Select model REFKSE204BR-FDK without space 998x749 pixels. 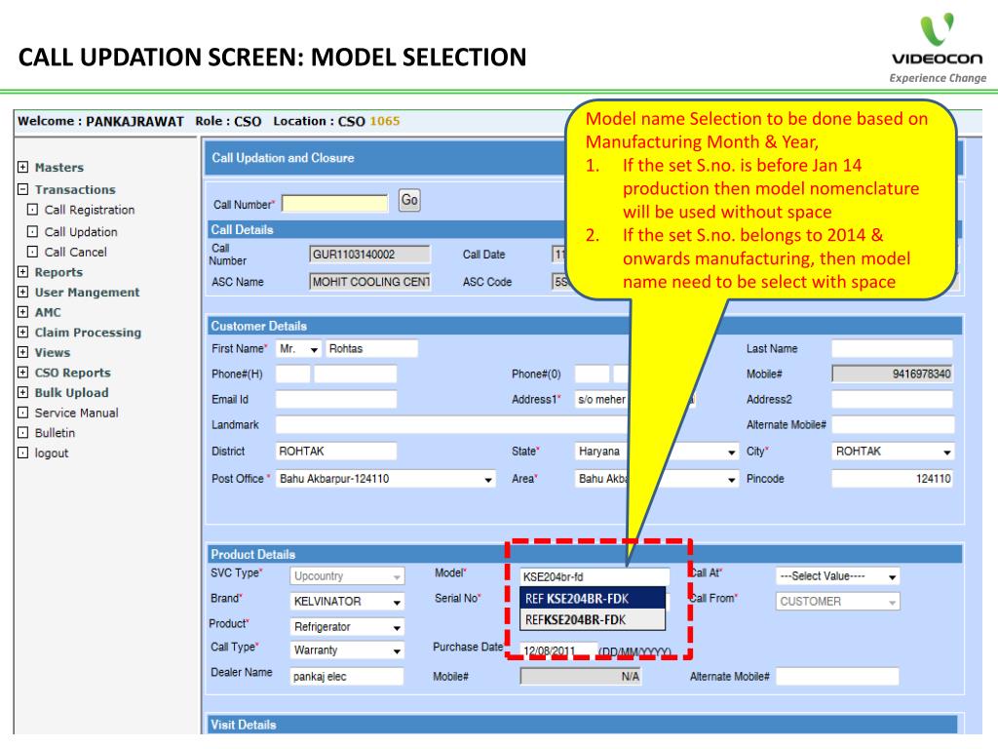pyautogui.click(x=593, y=619)
